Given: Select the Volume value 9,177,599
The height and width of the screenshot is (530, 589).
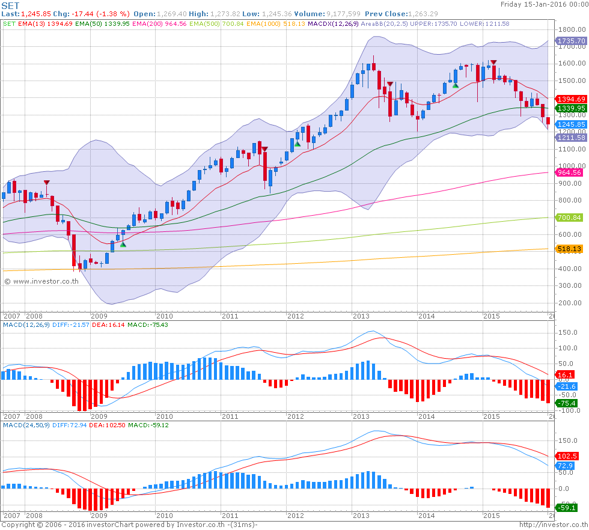Looking at the screenshot, I should [343, 14].
